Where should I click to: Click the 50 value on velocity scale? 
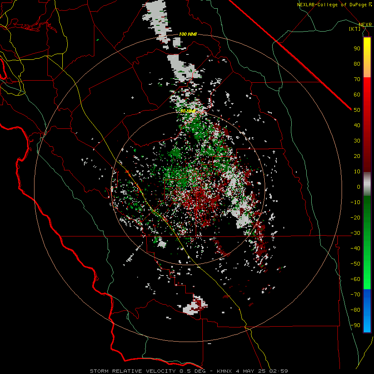(357, 110)
